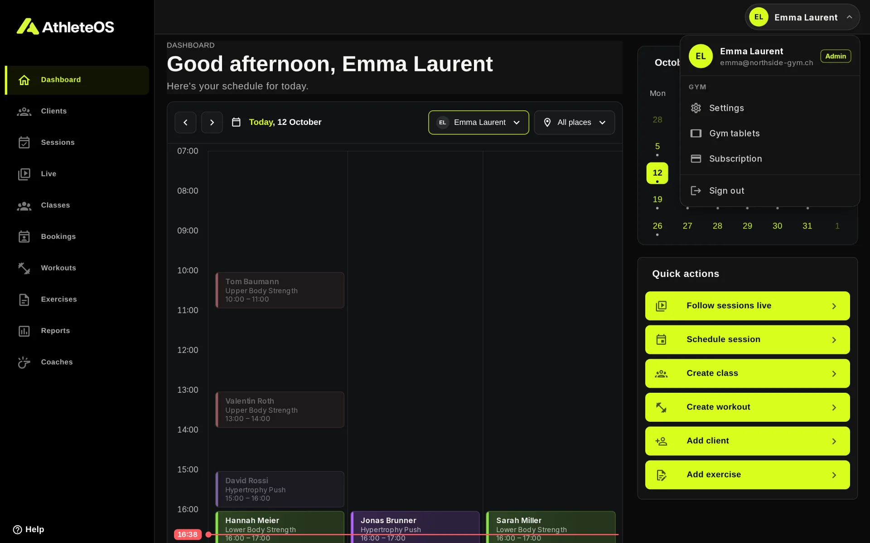Open Tom Baumann 10:00 session card
Screen dimensions: 870x543
tap(280, 291)
